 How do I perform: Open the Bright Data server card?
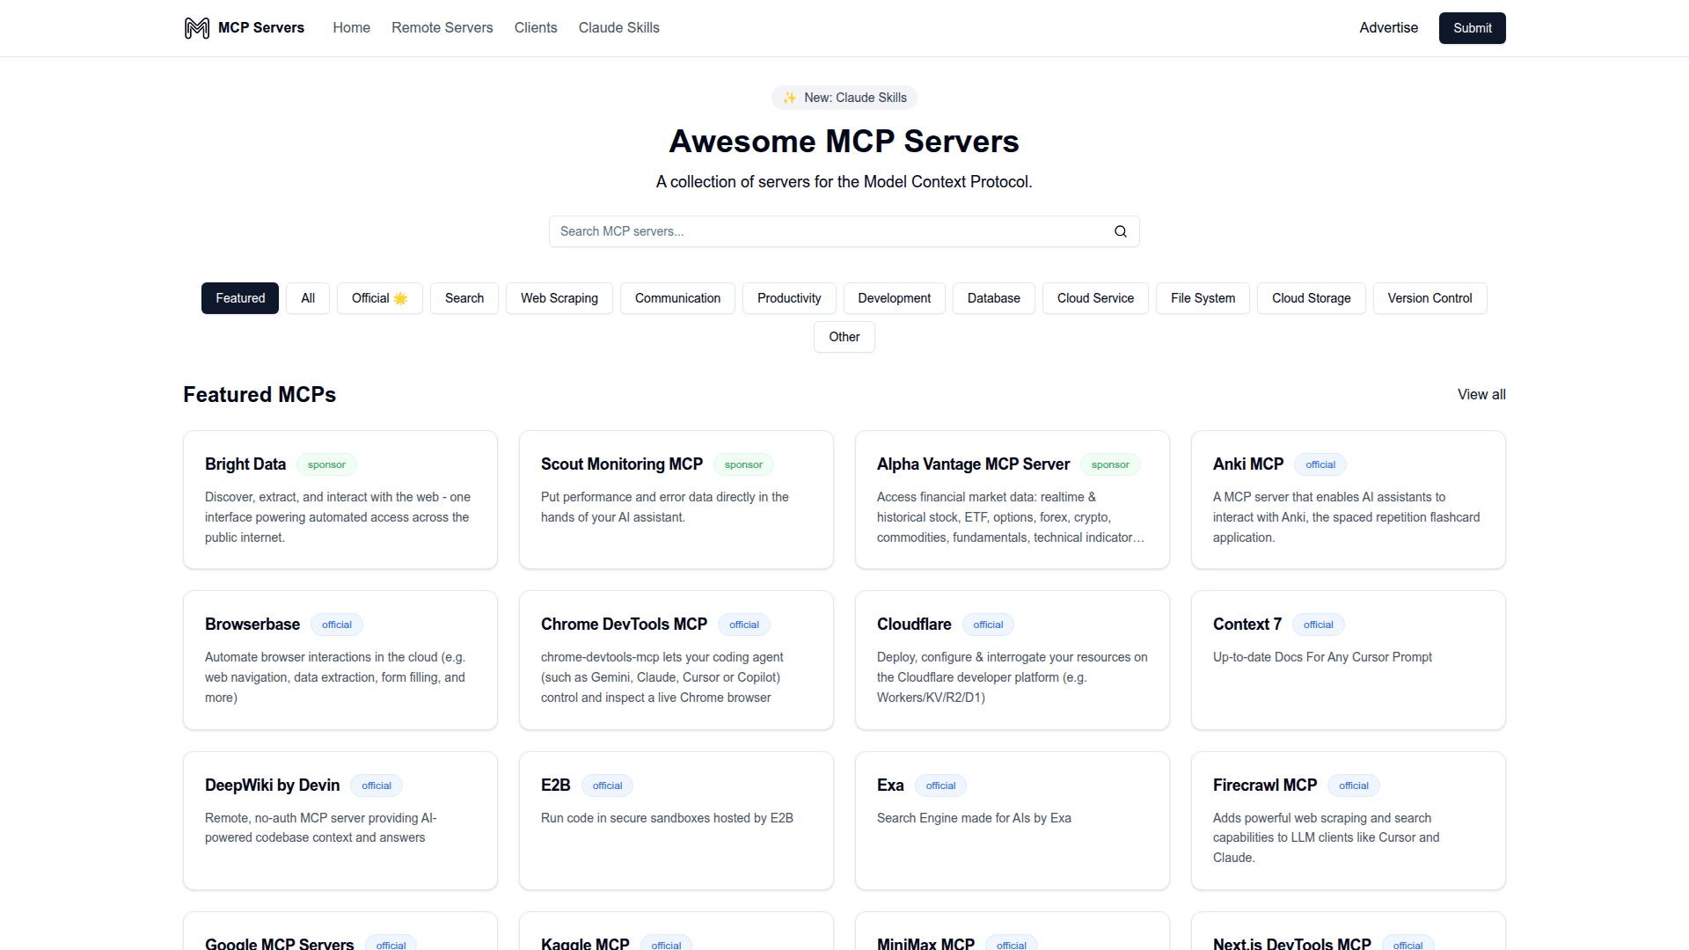(340, 500)
